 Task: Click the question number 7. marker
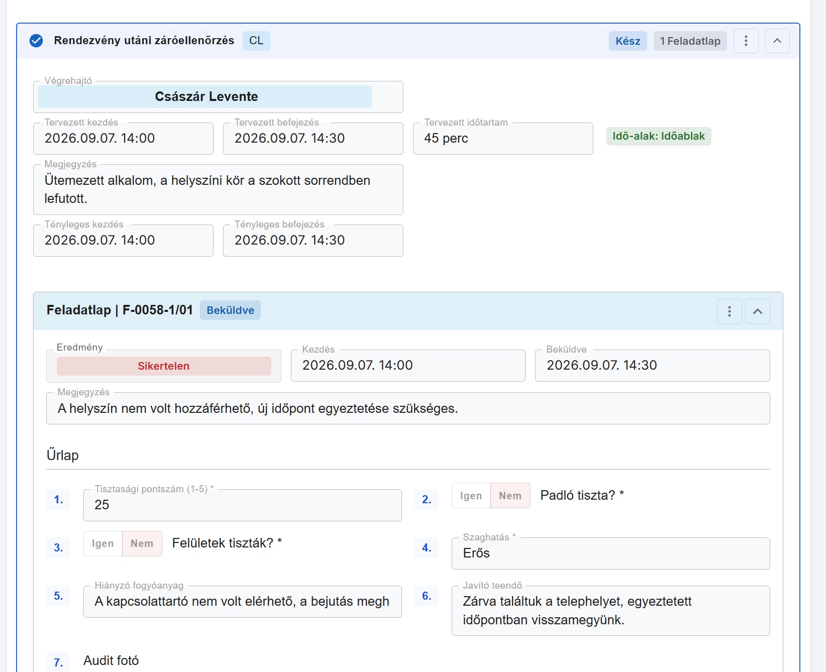(x=58, y=662)
